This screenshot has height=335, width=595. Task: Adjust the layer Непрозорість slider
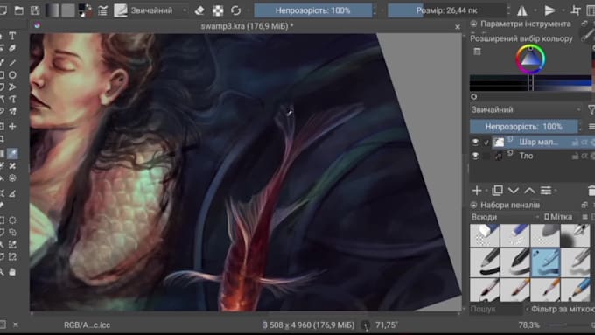(523, 126)
